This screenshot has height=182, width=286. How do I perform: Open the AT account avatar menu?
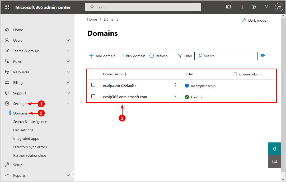pos(279,7)
